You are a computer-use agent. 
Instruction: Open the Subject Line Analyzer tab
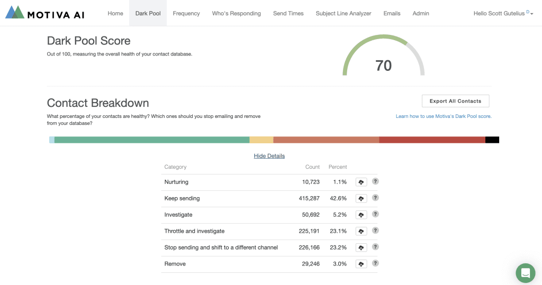click(344, 13)
